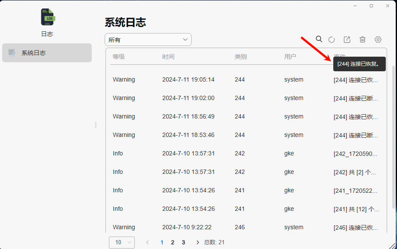This screenshot has width=397, height=249.
Task: Click the previous page arrow
Action: [x=147, y=243]
